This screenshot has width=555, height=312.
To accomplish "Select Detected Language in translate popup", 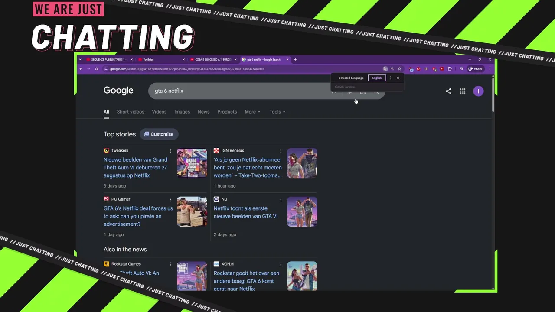I will point(351,78).
